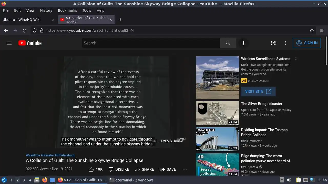Click onsiteview.com ad link

pyautogui.click(x=258, y=81)
